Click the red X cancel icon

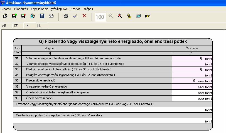click(x=84, y=16)
